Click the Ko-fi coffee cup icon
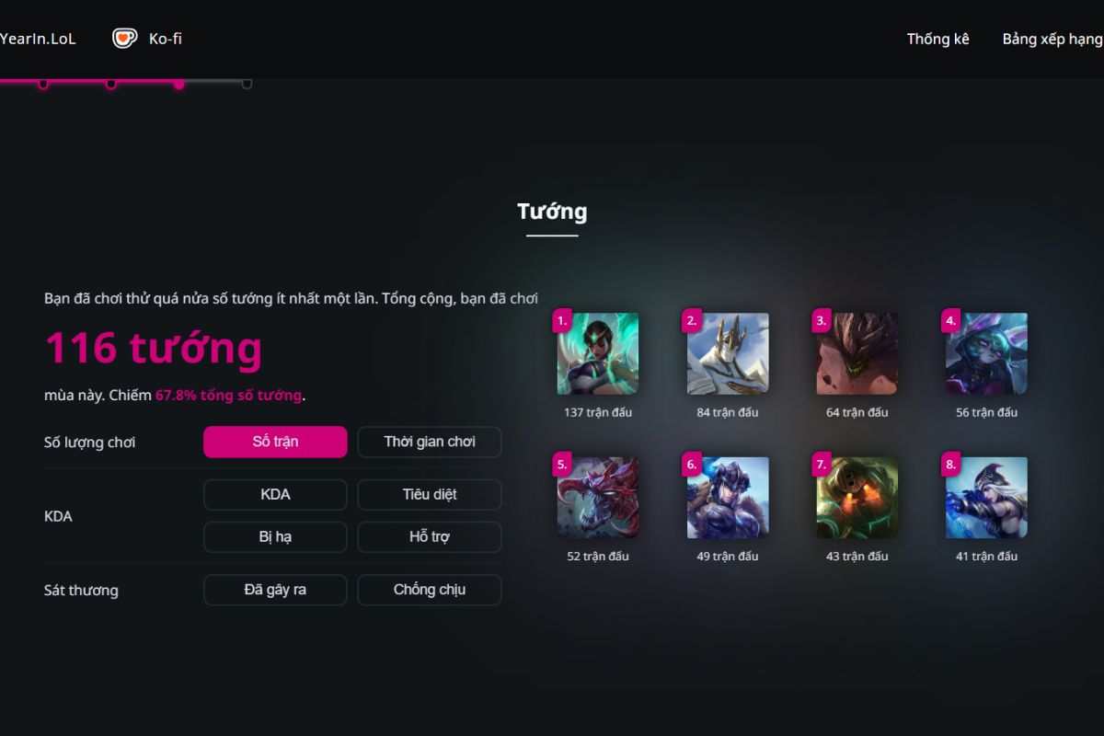The height and width of the screenshot is (736, 1104). tap(124, 39)
